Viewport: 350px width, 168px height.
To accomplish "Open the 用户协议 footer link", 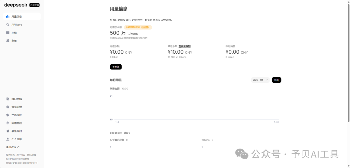I will click(x=21, y=155).
